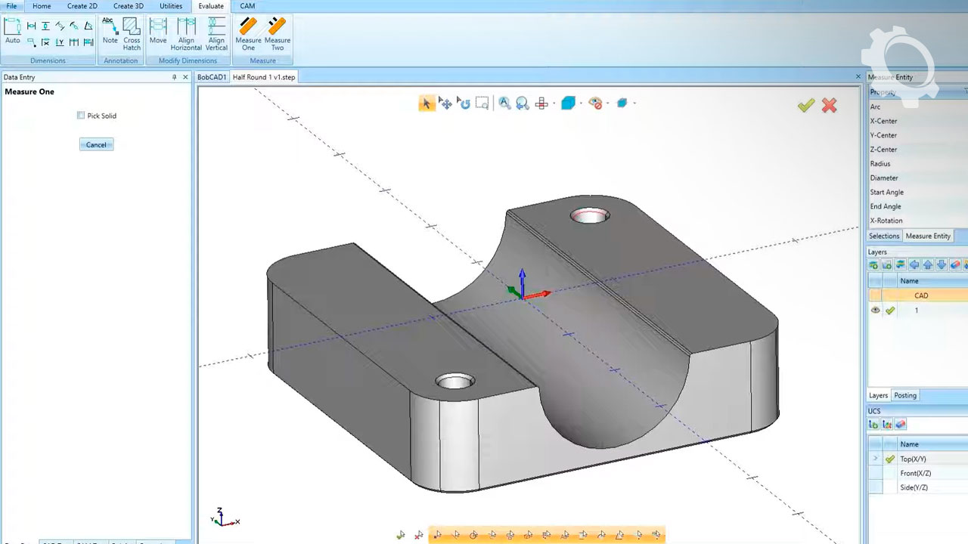This screenshot has height=544, width=968.
Task: Expand the Top(X/Y) UCS row arrow
Action: [x=875, y=459]
